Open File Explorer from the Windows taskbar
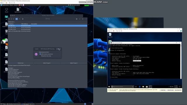Image resolution: width=187 pixels, height=105 pixels. tap(143, 87)
